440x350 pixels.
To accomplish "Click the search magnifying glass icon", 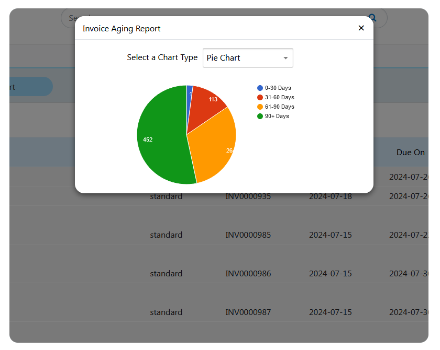I will point(372,17).
